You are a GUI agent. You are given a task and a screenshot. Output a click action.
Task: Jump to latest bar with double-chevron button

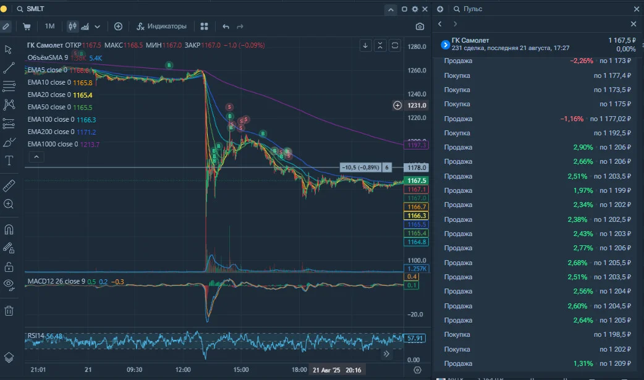(386, 353)
